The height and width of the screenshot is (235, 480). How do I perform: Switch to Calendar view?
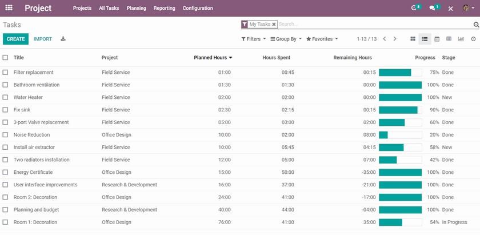coord(437,39)
